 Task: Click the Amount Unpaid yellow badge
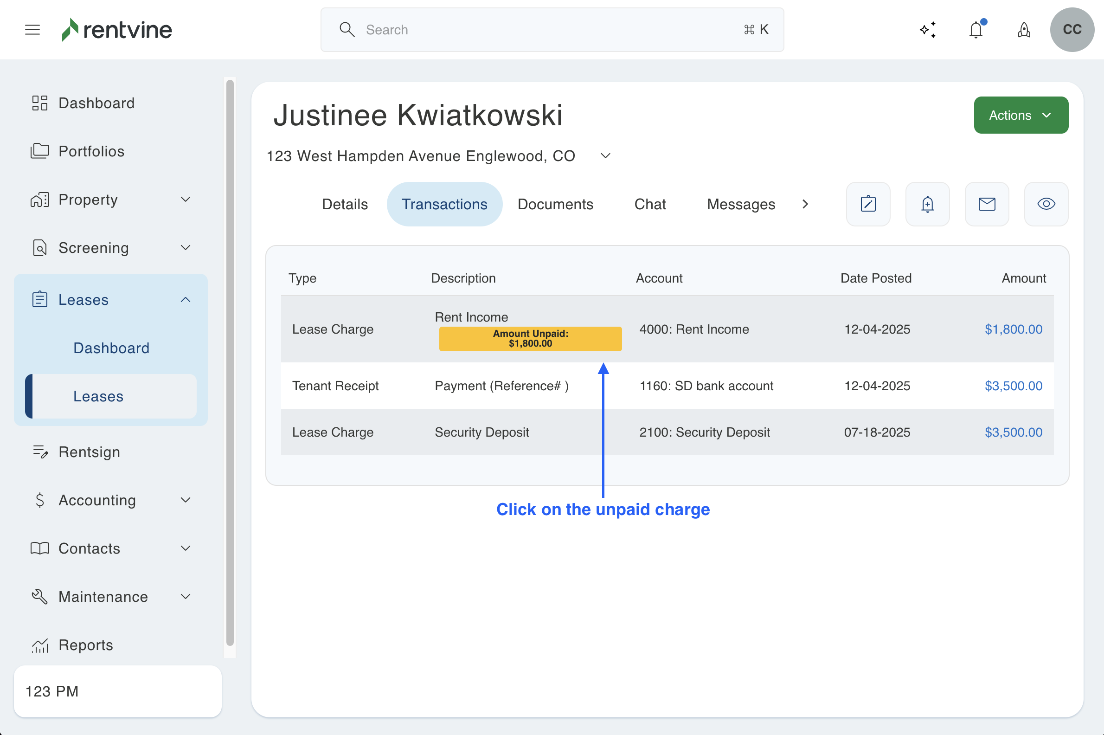coord(530,338)
